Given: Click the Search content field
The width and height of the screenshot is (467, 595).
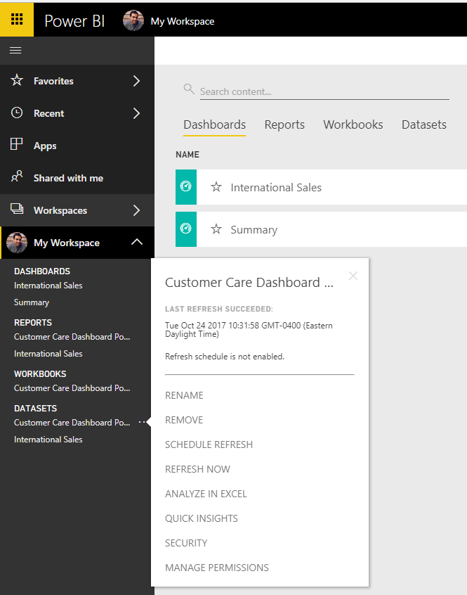Looking at the screenshot, I should pyautogui.click(x=324, y=92).
